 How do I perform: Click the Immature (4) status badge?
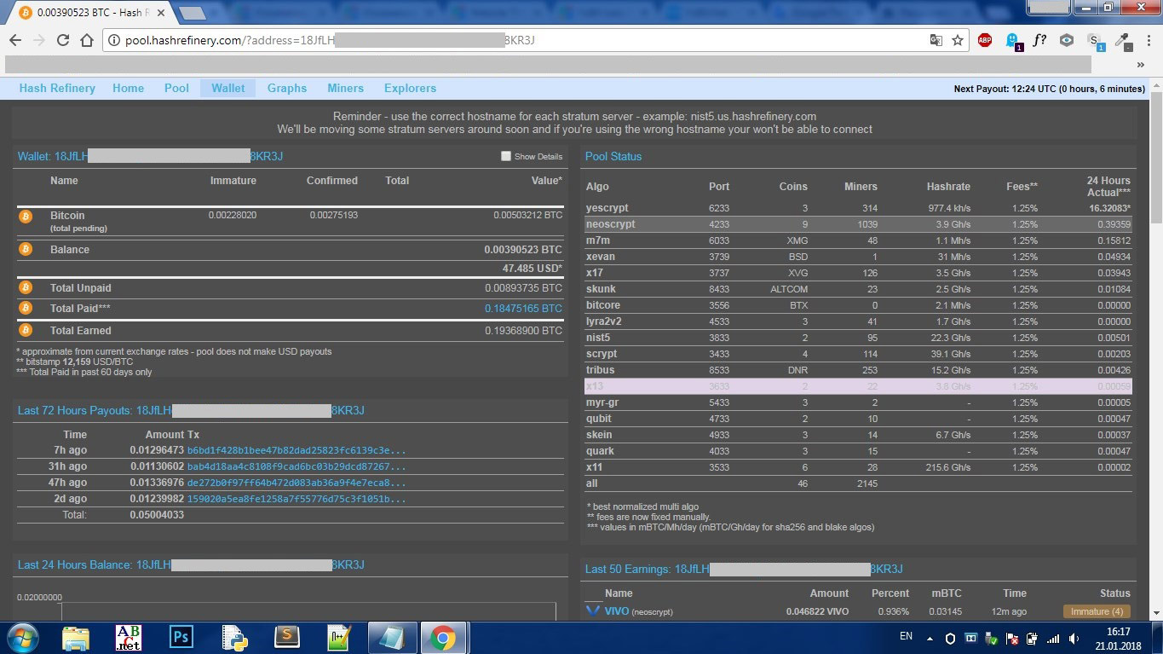1096,611
